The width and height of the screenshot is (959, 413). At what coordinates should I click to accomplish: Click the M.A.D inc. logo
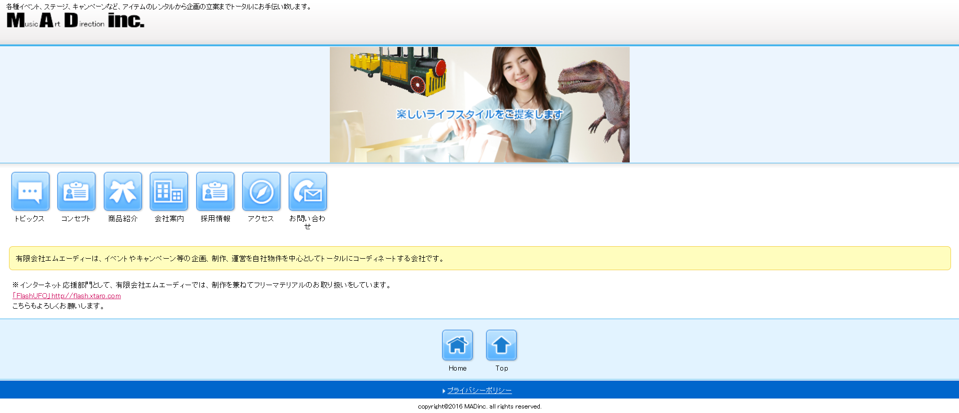[x=75, y=20]
